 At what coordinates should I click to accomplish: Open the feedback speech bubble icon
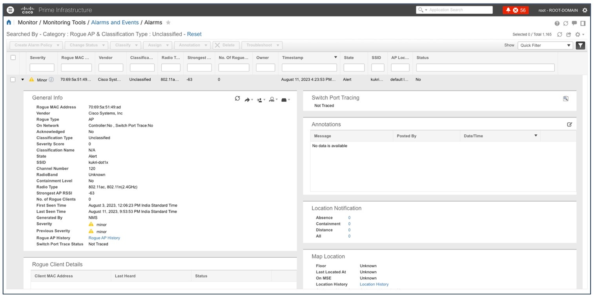tap(574, 23)
